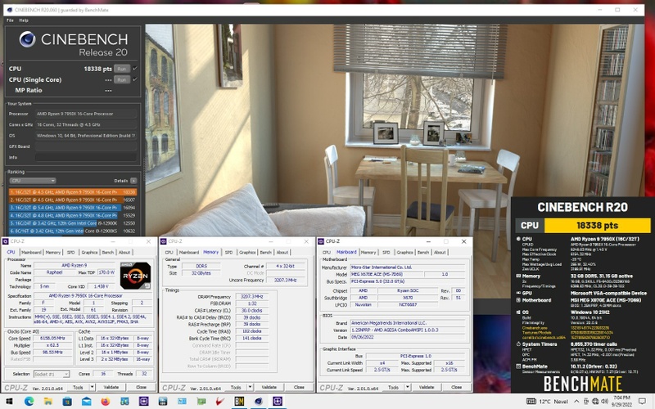Image resolution: width=655 pixels, height=409 pixels.
Task: Open the notification center icon
Action: 642,402
